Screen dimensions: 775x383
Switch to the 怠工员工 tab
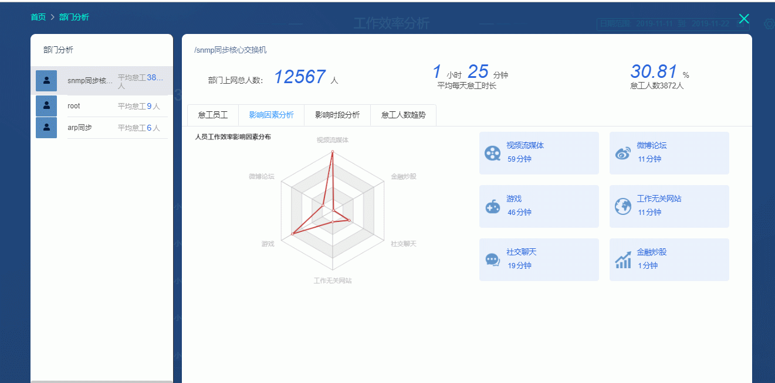213,115
